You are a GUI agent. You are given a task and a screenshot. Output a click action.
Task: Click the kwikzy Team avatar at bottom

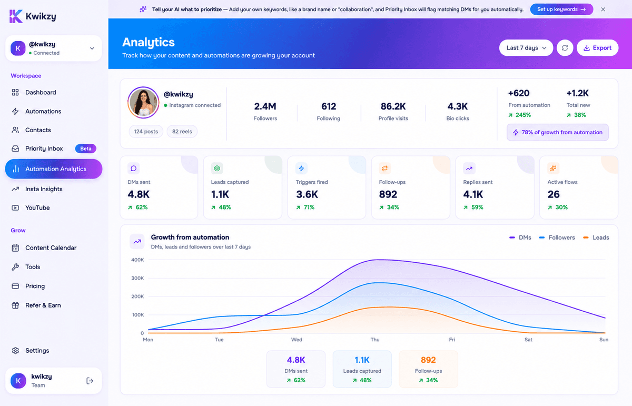(18, 381)
